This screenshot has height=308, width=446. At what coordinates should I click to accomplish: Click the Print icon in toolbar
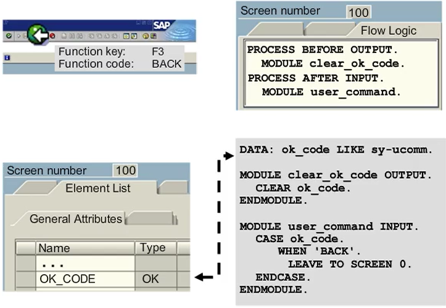[65, 36]
